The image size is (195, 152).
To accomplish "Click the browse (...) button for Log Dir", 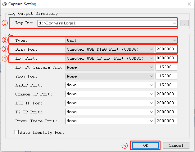I will (x=184, y=23).
